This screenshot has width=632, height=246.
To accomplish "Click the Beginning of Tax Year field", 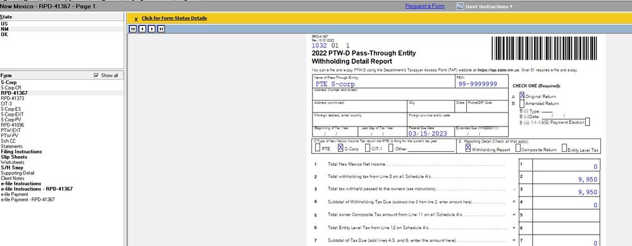I will tap(335, 132).
